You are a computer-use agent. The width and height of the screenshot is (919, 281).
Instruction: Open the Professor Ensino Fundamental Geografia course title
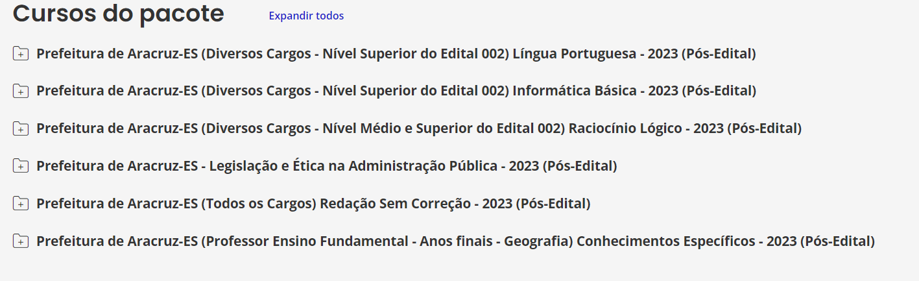tap(455, 242)
